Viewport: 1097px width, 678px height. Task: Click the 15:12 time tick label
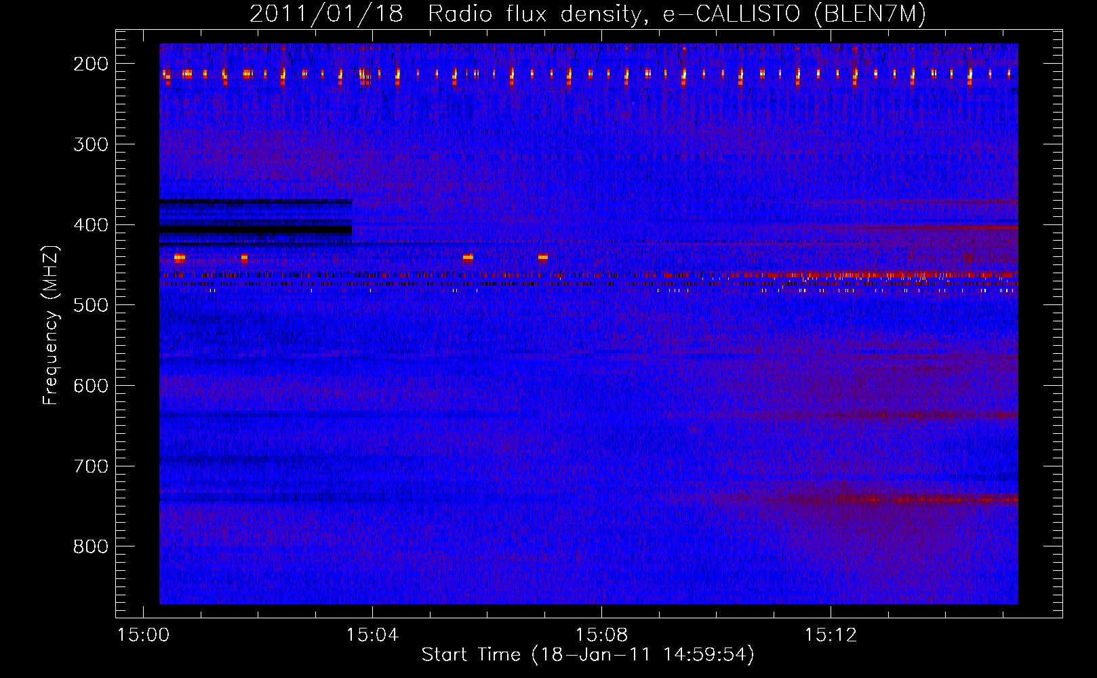pyautogui.click(x=831, y=635)
